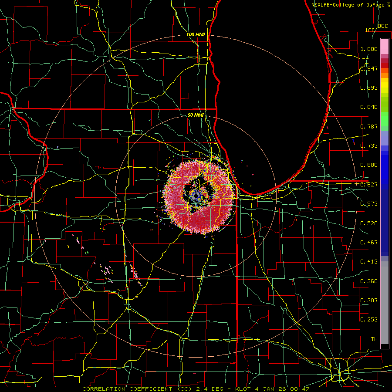Image resolution: width=392 pixels, height=392 pixels.
Task: Select the 0.413 color scale value
Action: tap(369, 262)
